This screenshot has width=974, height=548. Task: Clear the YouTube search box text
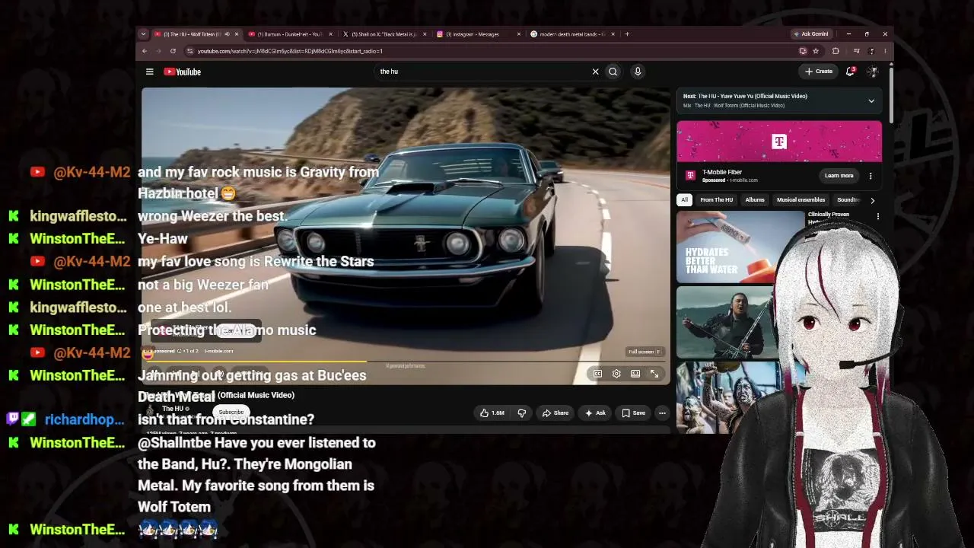595,72
